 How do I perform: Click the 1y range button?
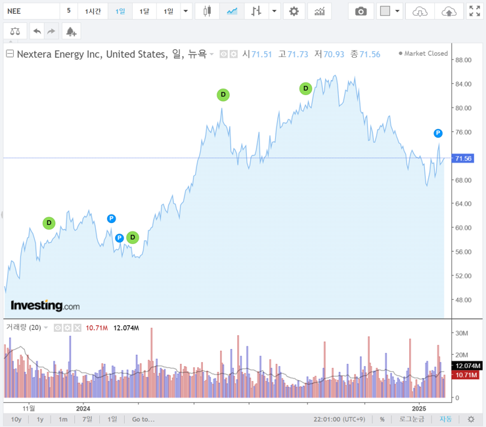40,419
